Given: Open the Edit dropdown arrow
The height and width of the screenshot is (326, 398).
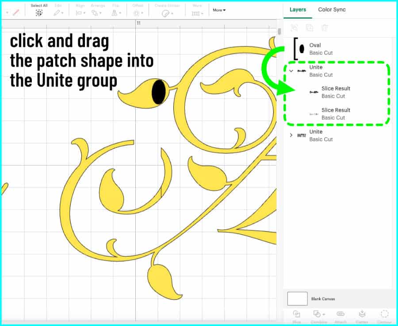Looking at the screenshot, I should pyautogui.click(x=62, y=13).
